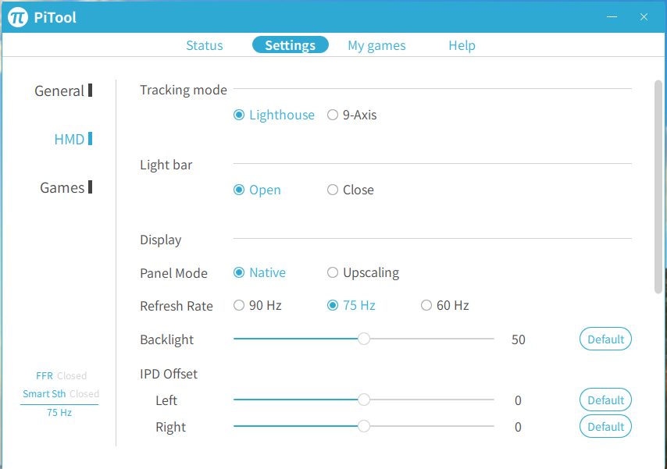The width and height of the screenshot is (667, 469).
Task: Click the PiTool pi logo icon
Action: point(18,17)
